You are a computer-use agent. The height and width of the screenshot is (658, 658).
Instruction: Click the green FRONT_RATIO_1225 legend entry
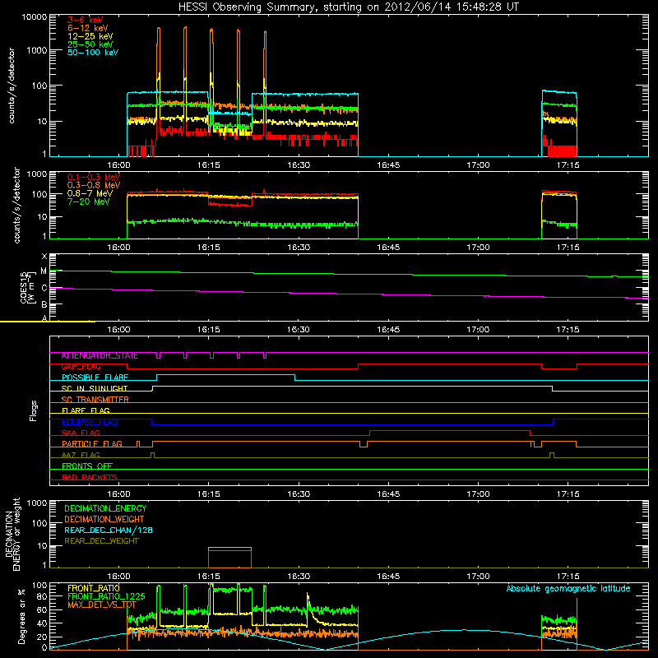106,596
